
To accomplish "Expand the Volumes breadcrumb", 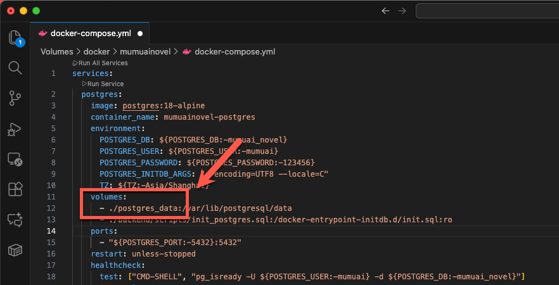I will click(x=57, y=52).
